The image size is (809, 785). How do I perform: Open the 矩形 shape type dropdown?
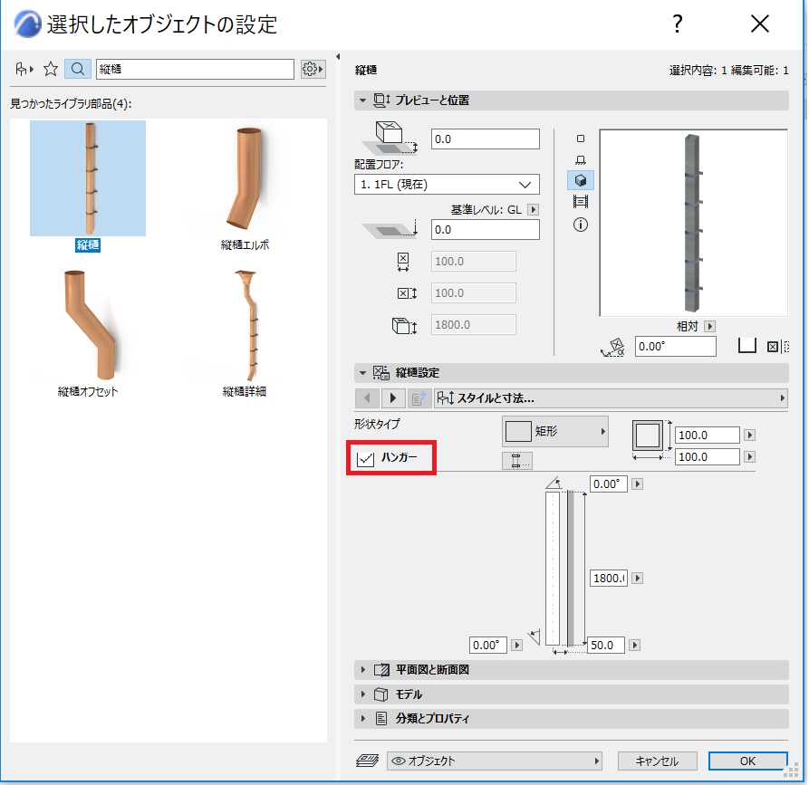point(555,431)
